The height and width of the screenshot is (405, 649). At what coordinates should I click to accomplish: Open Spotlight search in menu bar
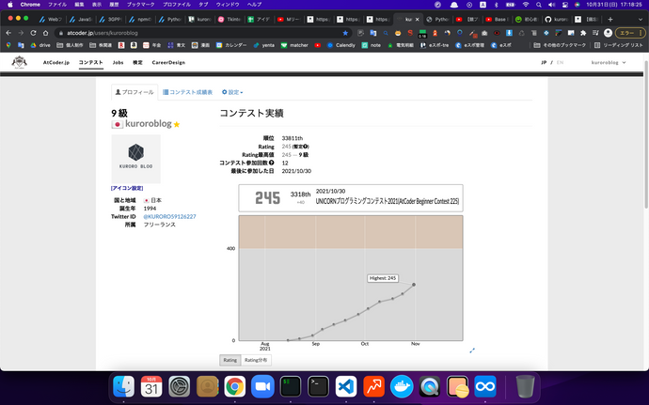(539, 5)
